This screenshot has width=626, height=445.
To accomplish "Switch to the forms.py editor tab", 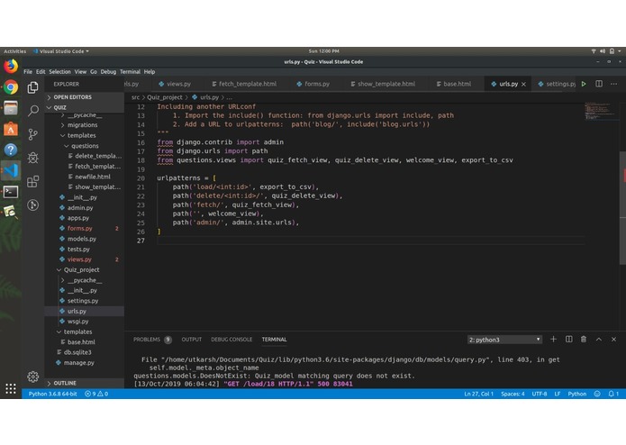I will (313, 84).
